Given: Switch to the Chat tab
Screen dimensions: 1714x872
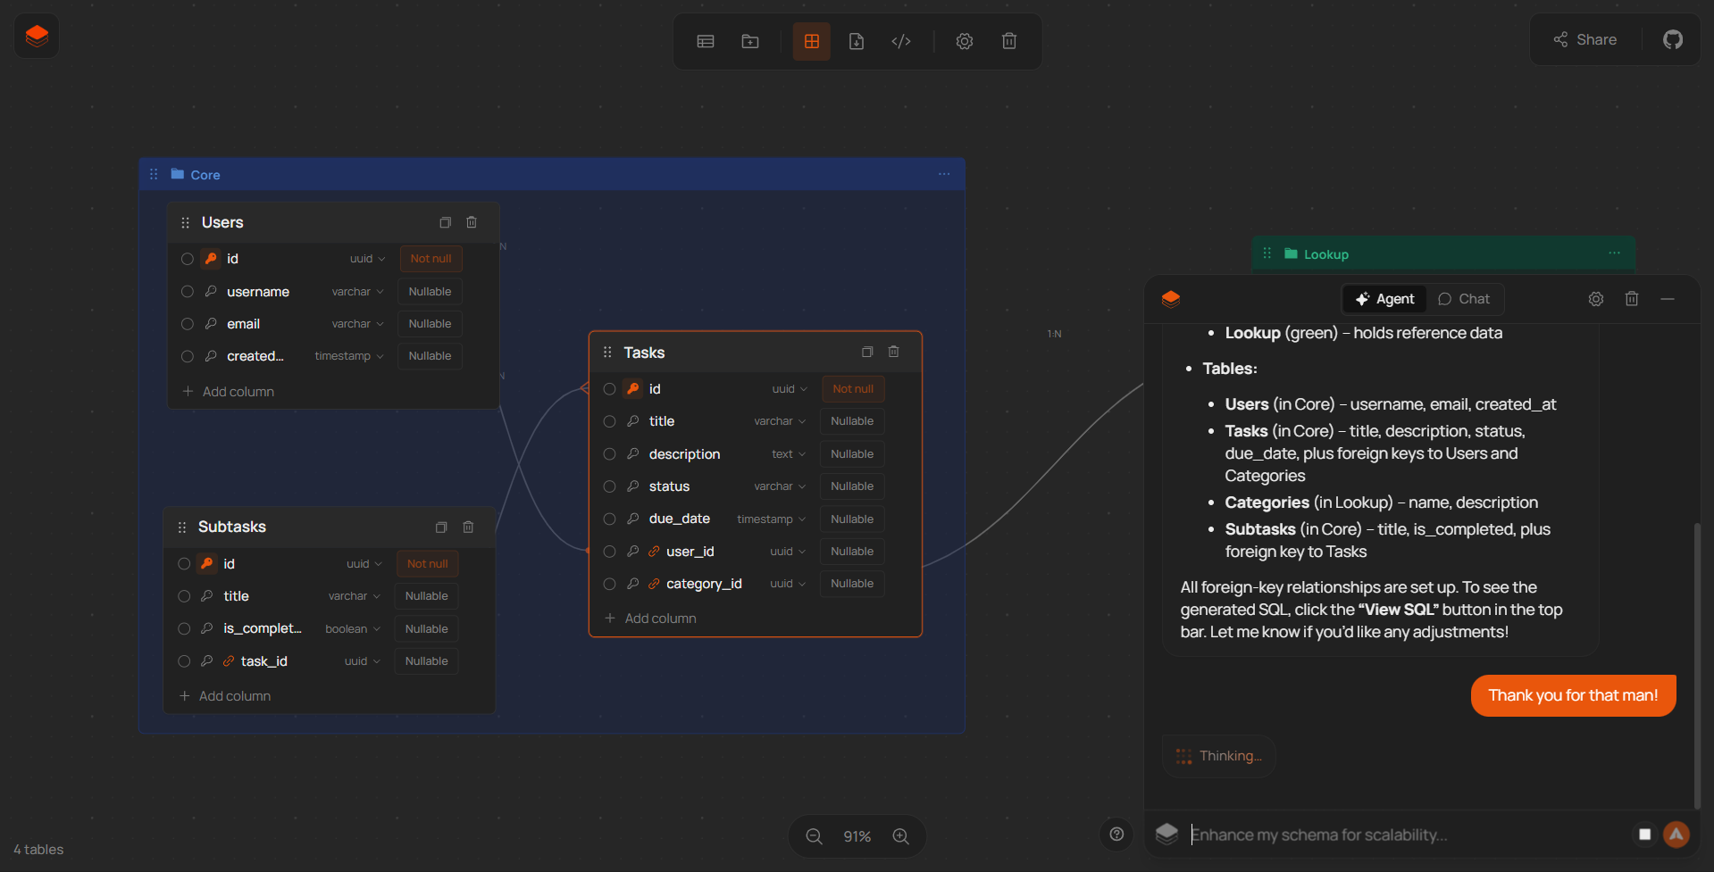Looking at the screenshot, I should coord(1465,299).
